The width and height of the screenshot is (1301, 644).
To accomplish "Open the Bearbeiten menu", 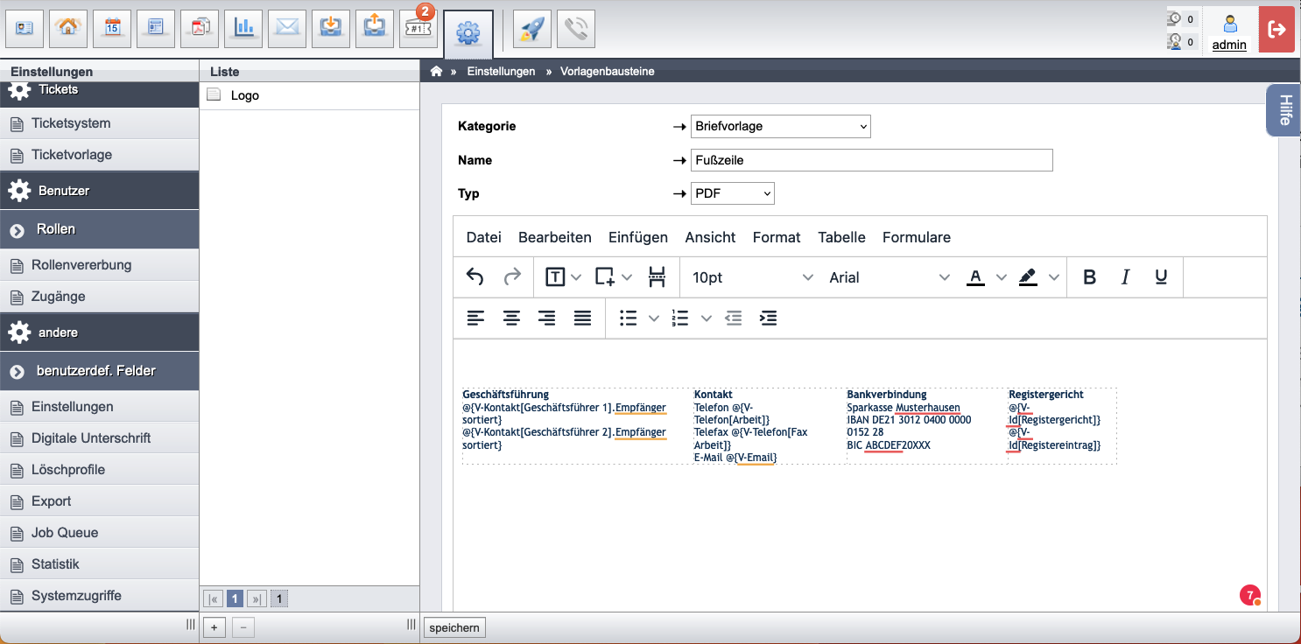I will [x=555, y=237].
